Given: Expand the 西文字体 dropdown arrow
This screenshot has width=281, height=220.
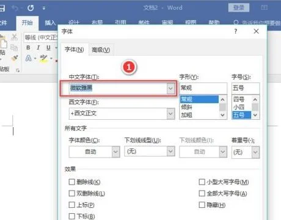Looking at the screenshot, I should [171, 114].
